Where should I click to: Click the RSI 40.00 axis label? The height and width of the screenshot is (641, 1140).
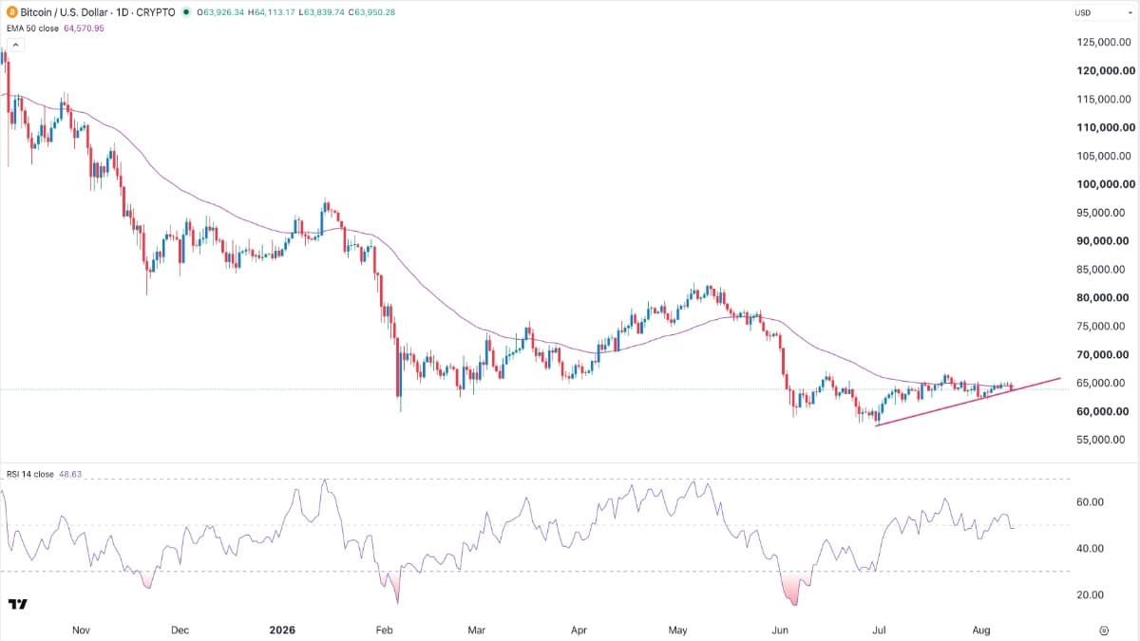[x=1089, y=549]
